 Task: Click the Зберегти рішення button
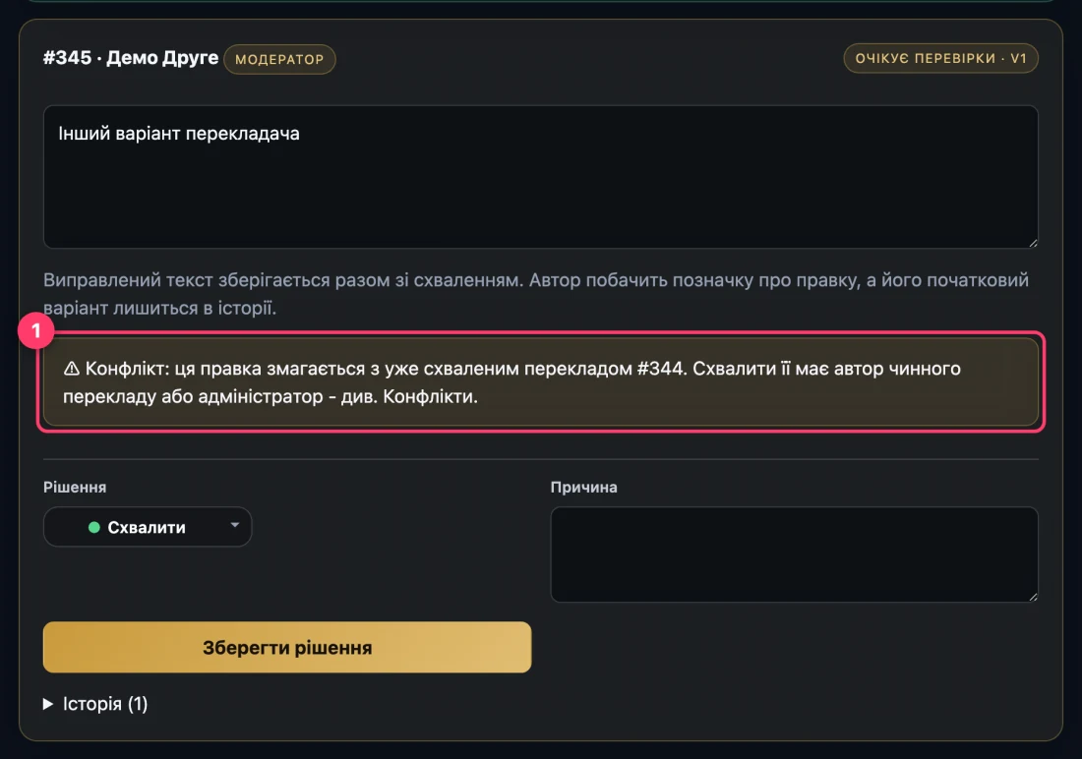pyautogui.click(x=287, y=647)
